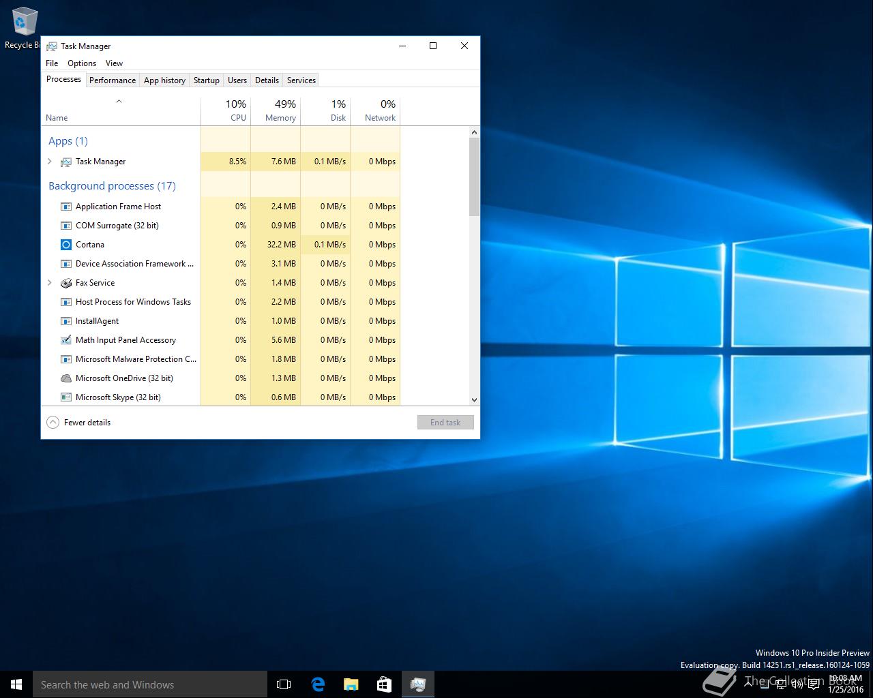Open the File menu
Viewport: 873px width, 698px height.
tap(52, 63)
